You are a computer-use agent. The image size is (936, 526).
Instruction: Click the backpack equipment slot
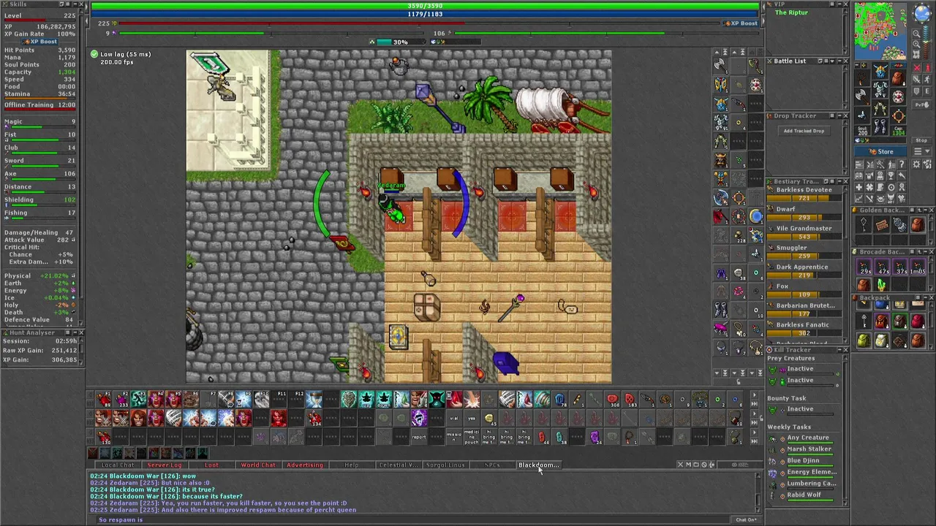point(899,77)
